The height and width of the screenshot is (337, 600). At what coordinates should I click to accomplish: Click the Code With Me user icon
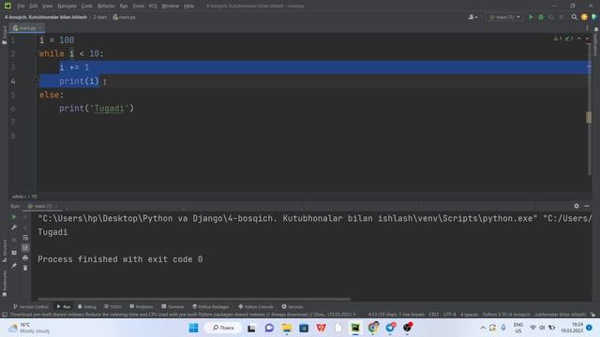pyautogui.click(x=472, y=17)
